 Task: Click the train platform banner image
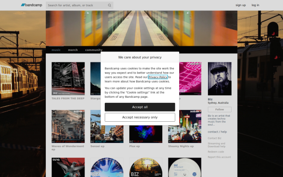(141, 28)
